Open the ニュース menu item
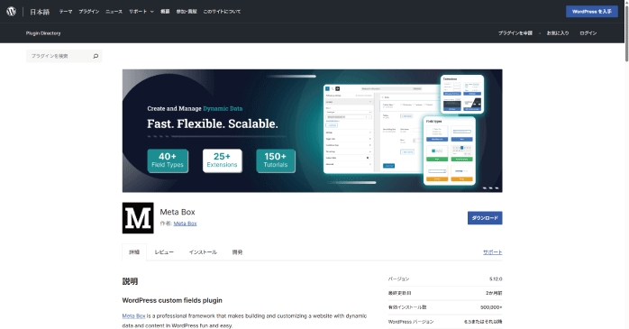This screenshot has width=629, height=329. (114, 12)
